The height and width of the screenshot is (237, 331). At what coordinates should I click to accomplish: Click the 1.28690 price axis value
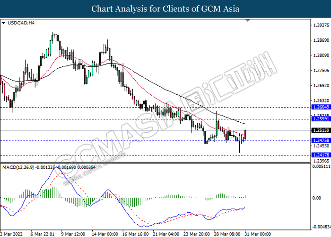click(x=321, y=40)
